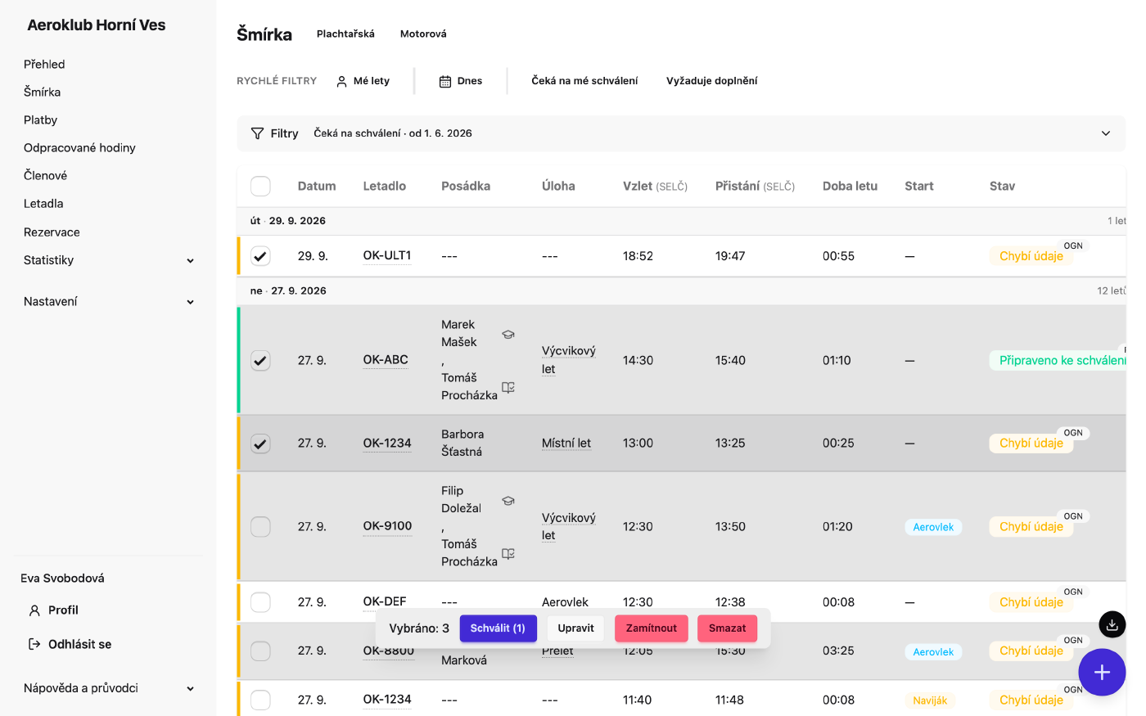The height and width of the screenshot is (716, 1146).
Task: Click the download icon button
Action: [1112, 625]
